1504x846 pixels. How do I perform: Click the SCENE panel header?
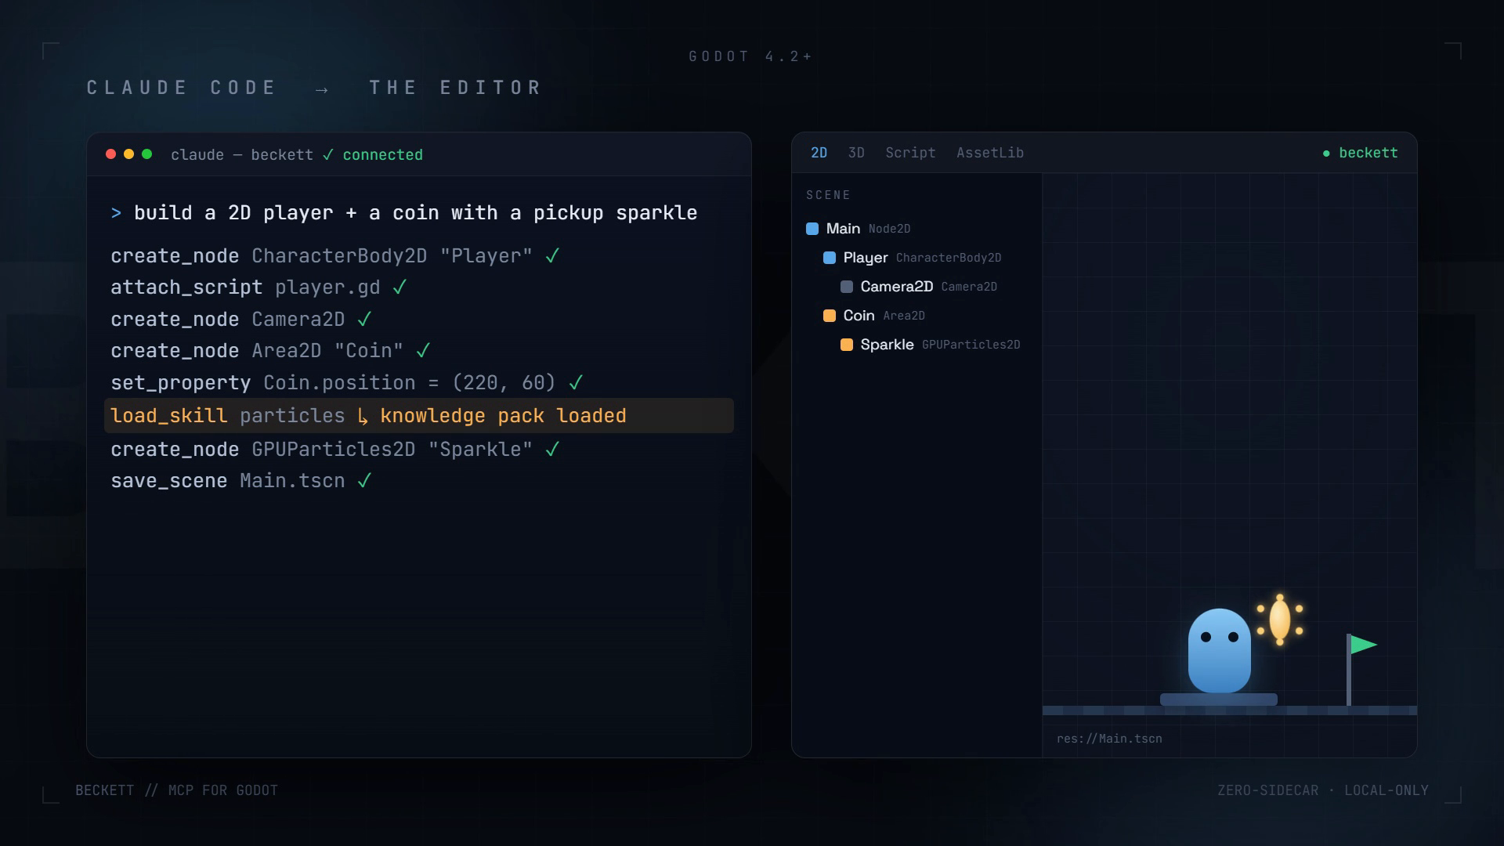pos(828,195)
